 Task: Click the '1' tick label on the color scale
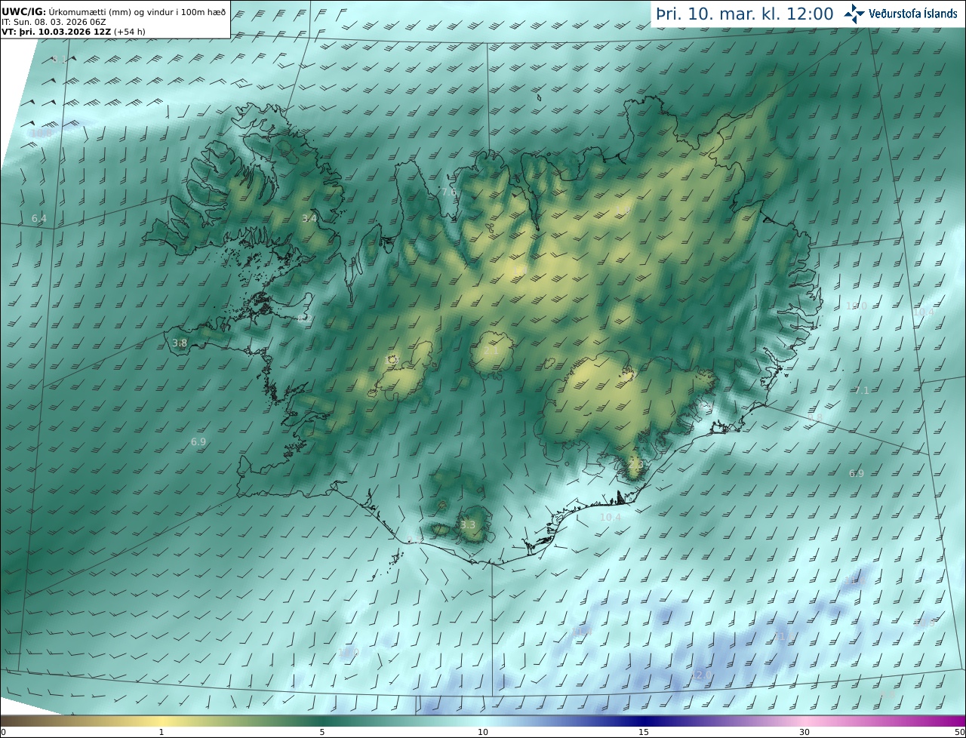coord(162,732)
